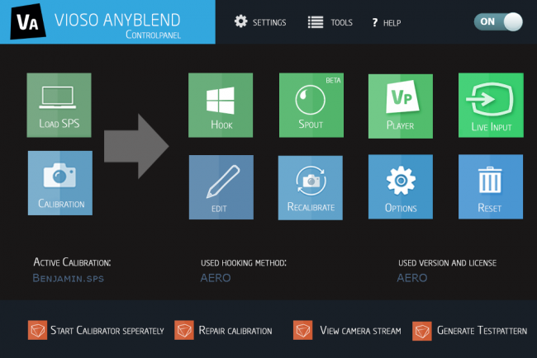Click the VIOSO Anyblend VA logo
The width and height of the screenshot is (537, 358).
click(28, 21)
